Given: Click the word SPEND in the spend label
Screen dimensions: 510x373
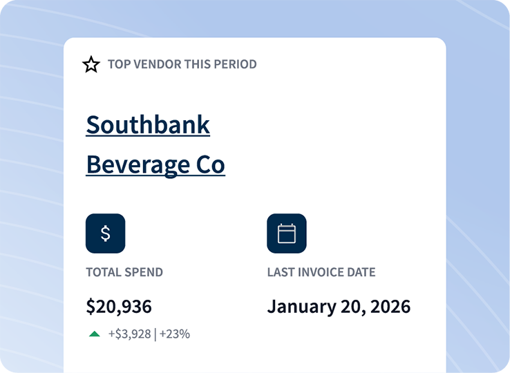Looking at the screenshot, I should pos(144,272).
